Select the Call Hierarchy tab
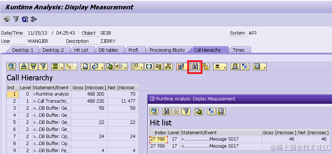 (208, 50)
